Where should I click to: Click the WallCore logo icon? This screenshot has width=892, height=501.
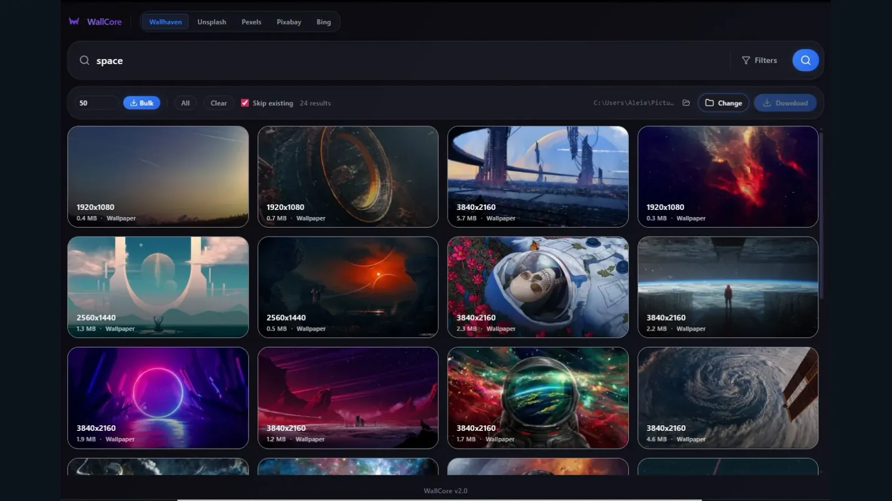click(74, 21)
